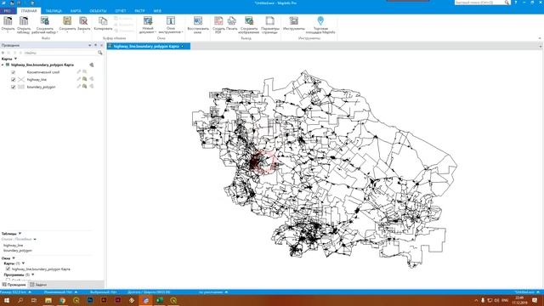The image size is (544, 306).
Task: Click Создать PDF ribbon icon
Action: (218, 25)
